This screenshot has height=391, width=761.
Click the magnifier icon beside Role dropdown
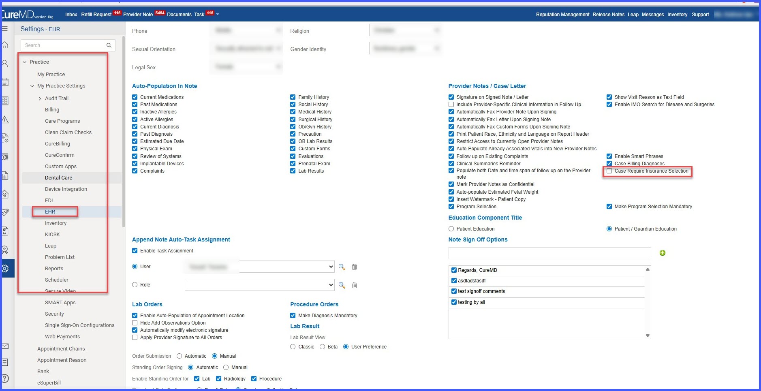click(x=342, y=285)
